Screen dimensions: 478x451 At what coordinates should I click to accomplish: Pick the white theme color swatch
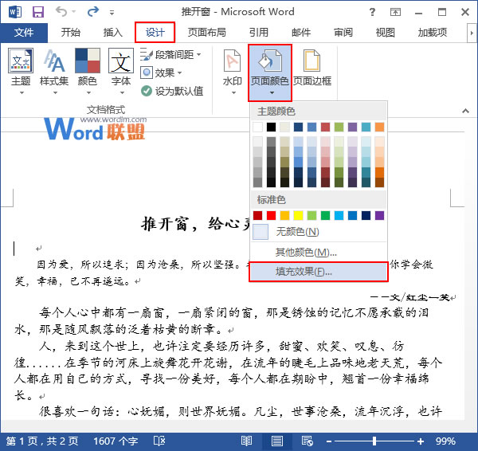click(x=257, y=127)
